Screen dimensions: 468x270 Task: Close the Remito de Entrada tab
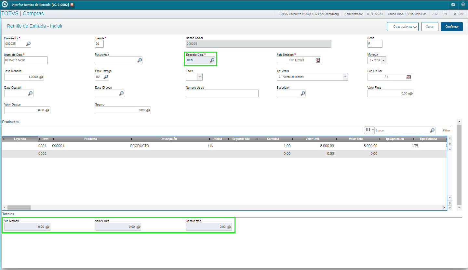[x=72, y=5]
